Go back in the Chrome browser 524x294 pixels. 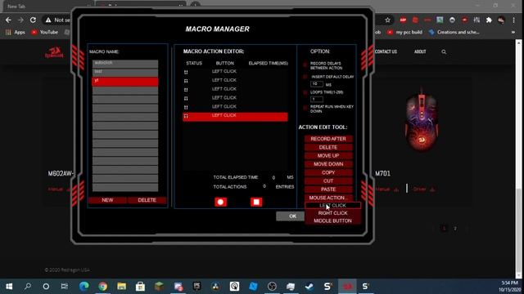[8, 20]
